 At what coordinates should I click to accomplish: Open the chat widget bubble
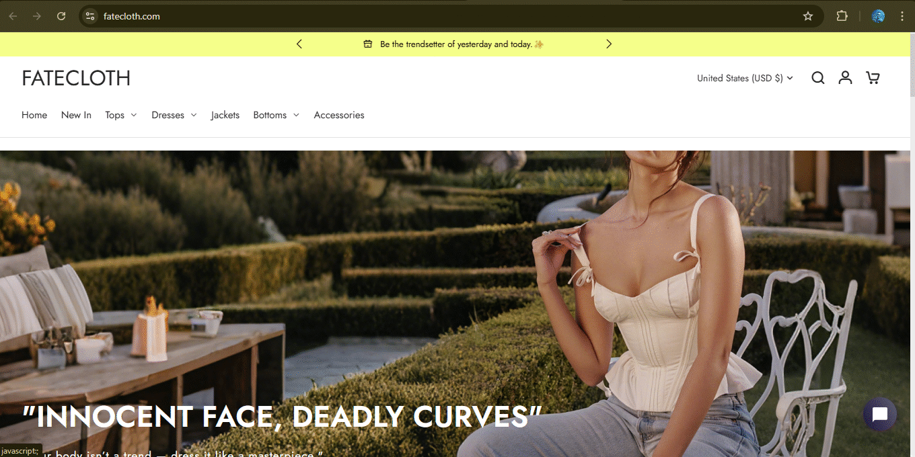[879, 415]
